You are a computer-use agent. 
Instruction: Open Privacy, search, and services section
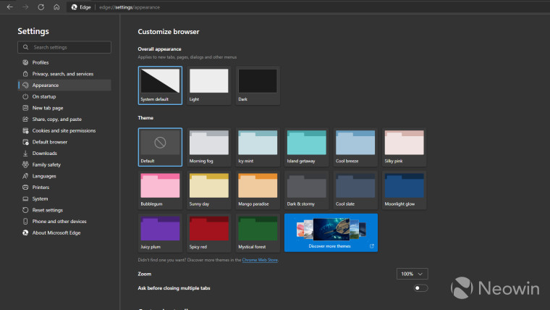pyautogui.click(x=64, y=74)
